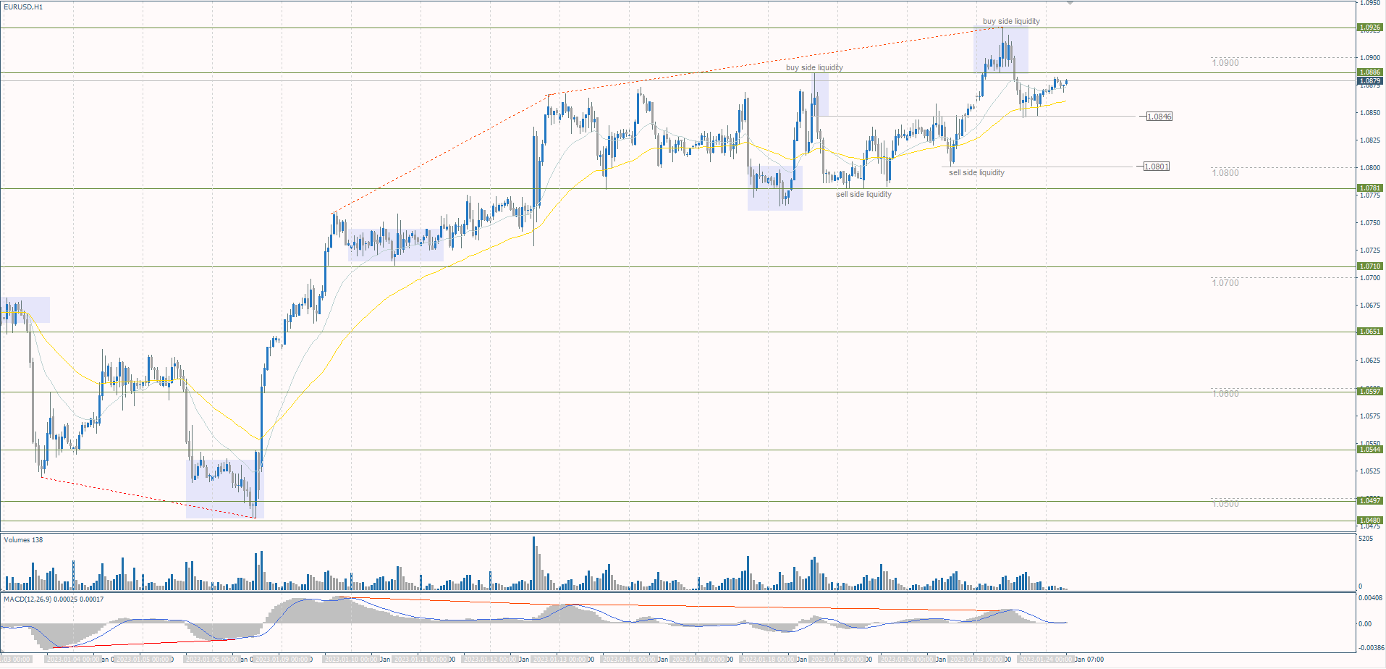Select the lower 'buy side liquidity' label
This screenshot has height=669, width=1386.
tap(814, 67)
